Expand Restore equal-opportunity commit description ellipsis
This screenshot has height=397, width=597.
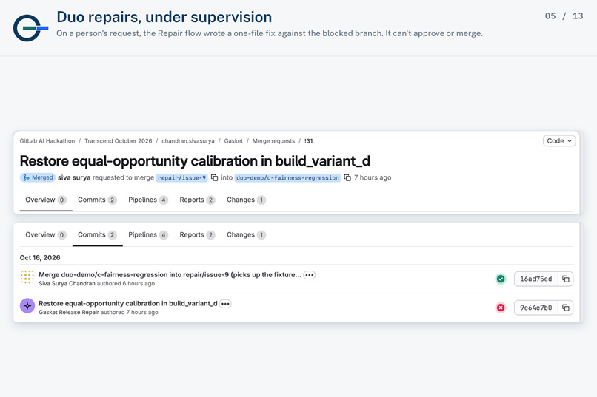[x=225, y=304]
